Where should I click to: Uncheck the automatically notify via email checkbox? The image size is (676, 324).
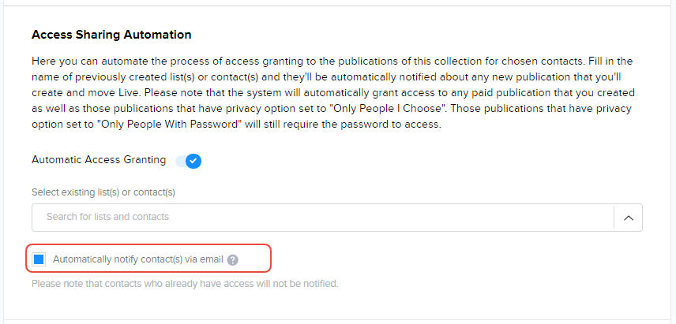[x=39, y=259]
